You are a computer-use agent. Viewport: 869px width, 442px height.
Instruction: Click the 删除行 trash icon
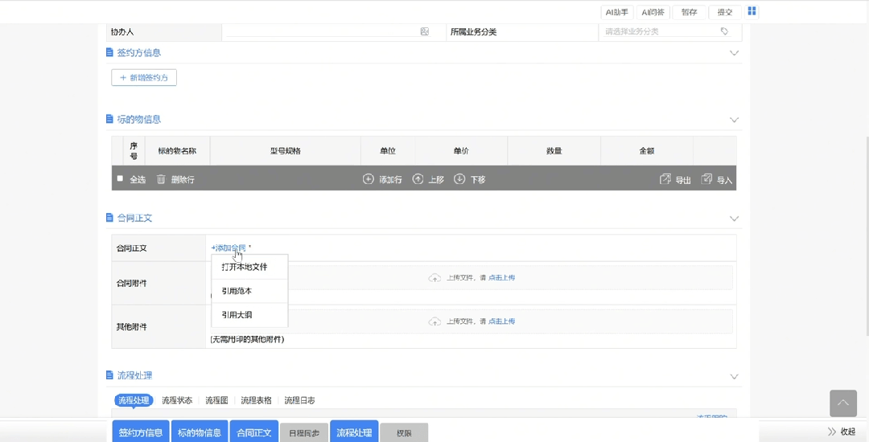coord(161,179)
